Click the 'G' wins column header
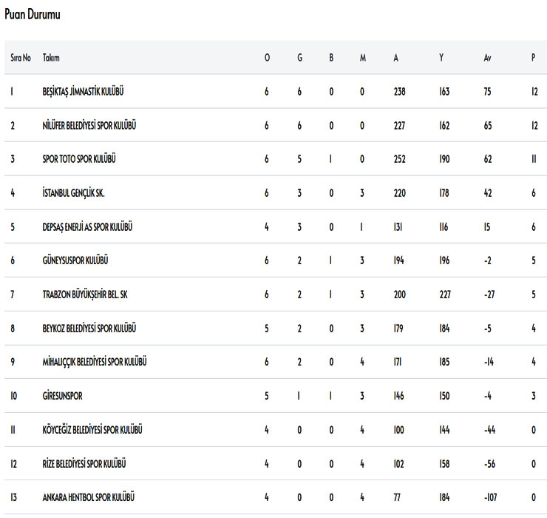This screenshot has height=518, width=547. 299,58
